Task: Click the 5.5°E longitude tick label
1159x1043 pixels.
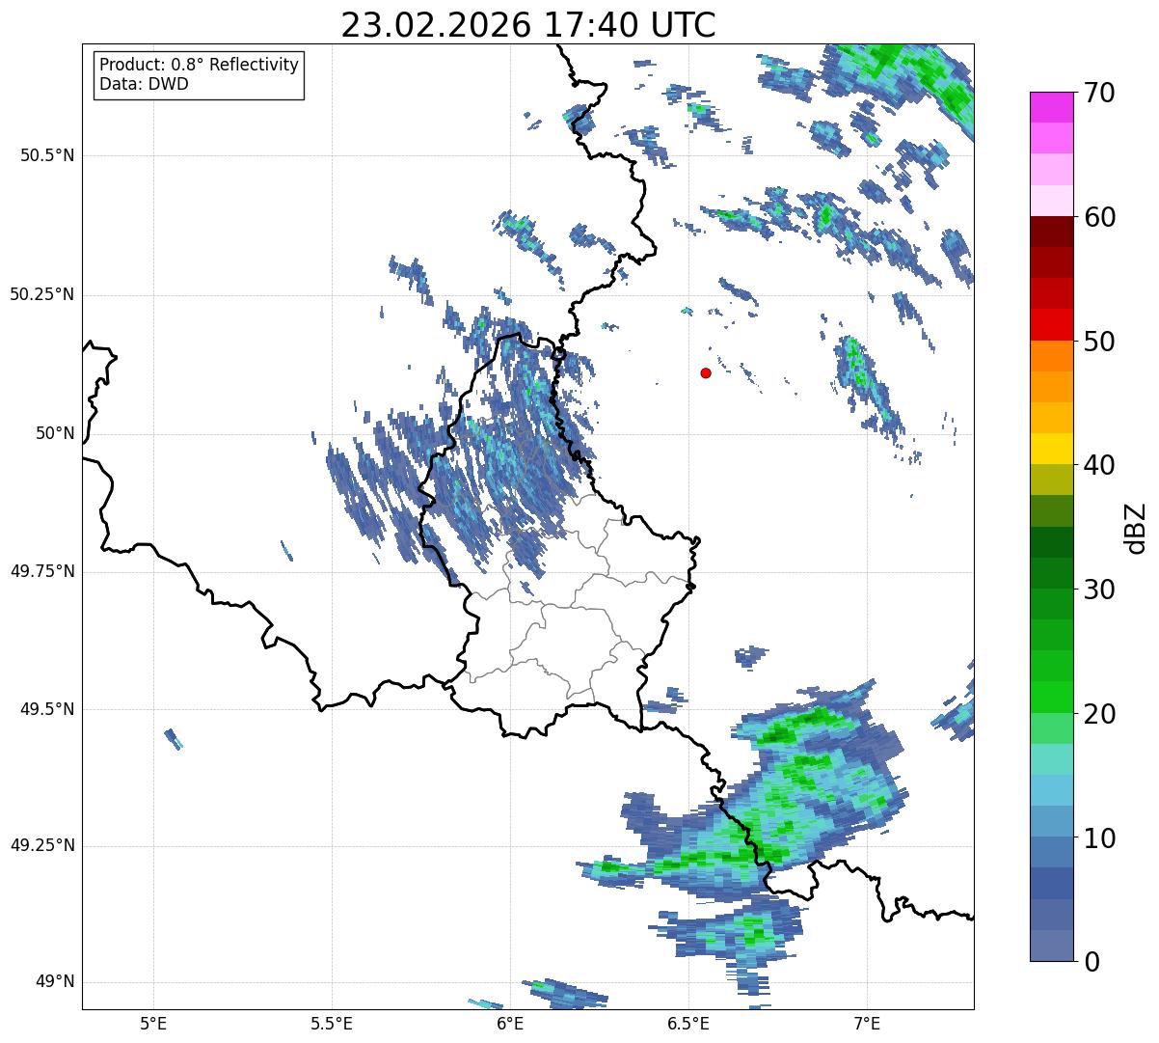Action: [332, 1022]
